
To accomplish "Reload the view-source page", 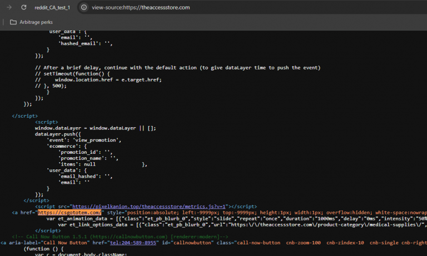I will tap(24, 7).
